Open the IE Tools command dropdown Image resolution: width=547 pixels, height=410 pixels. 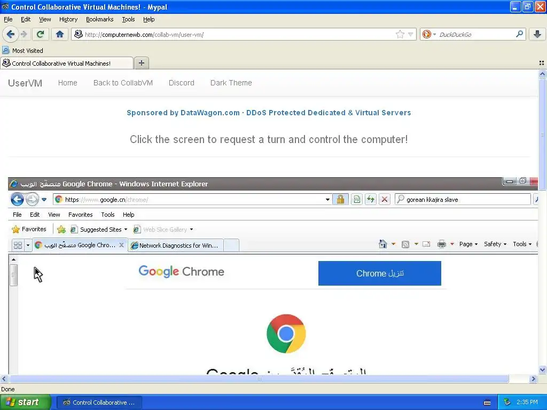522,244
